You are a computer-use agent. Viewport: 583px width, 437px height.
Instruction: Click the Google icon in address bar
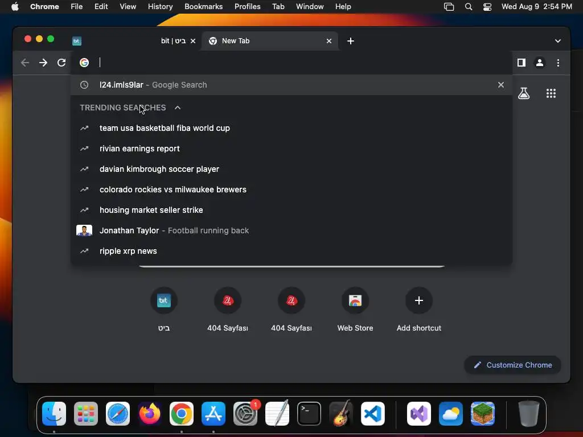pos(84,63)
